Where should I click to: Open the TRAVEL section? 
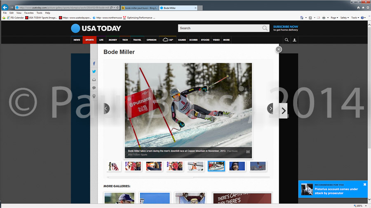(x=137, y=40)
